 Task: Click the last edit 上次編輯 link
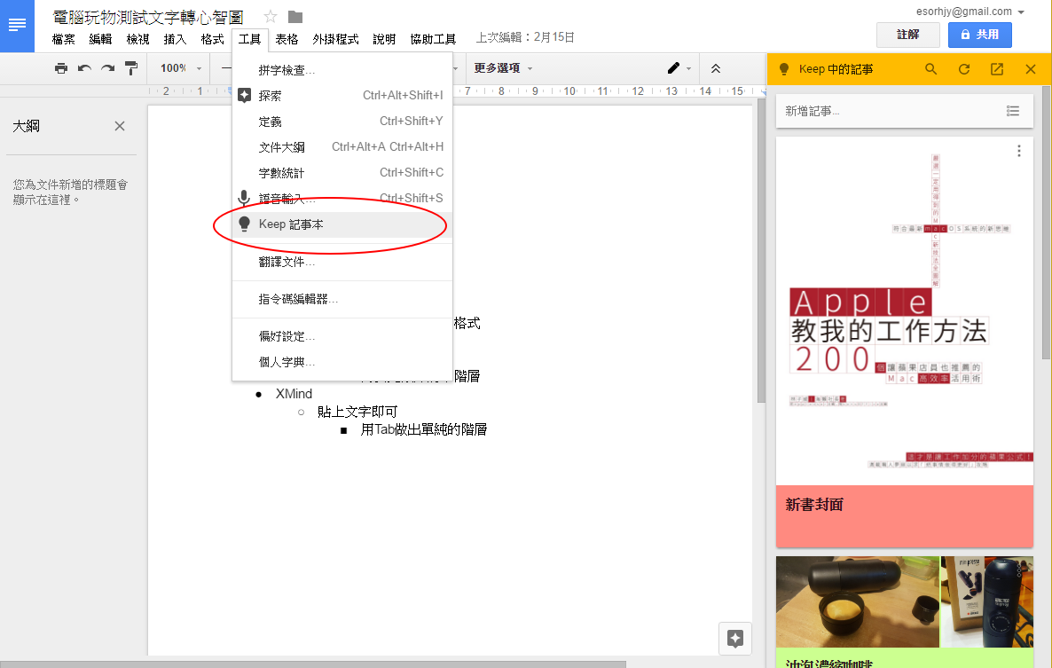click(x=525, y=37)
